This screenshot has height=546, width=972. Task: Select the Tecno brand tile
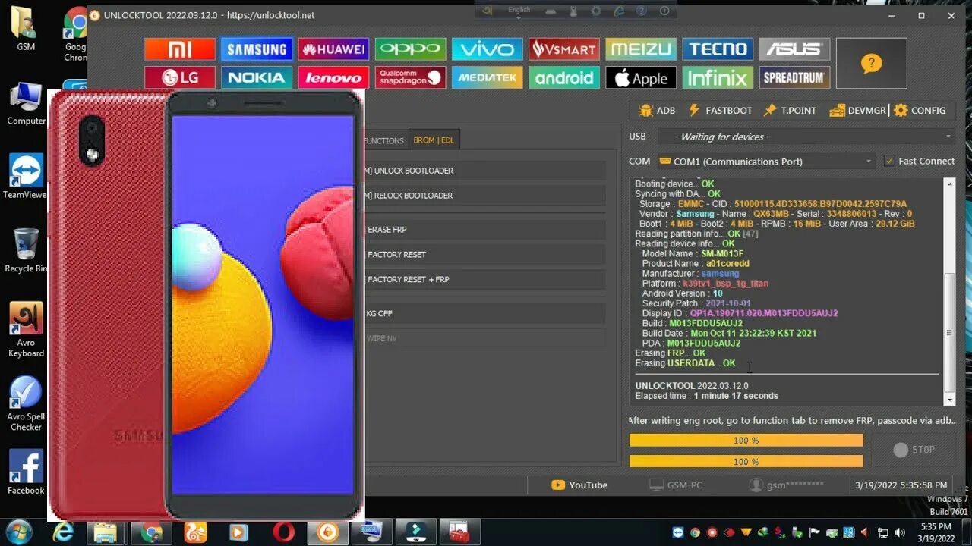718,49
